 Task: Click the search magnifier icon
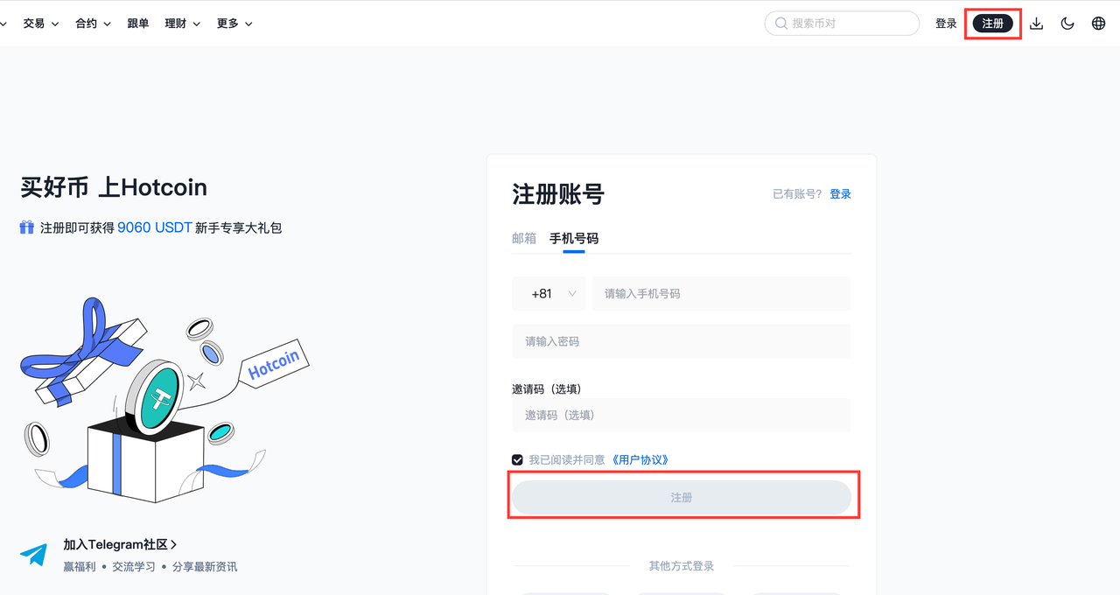pyautogui.click(x=781, y=24)
